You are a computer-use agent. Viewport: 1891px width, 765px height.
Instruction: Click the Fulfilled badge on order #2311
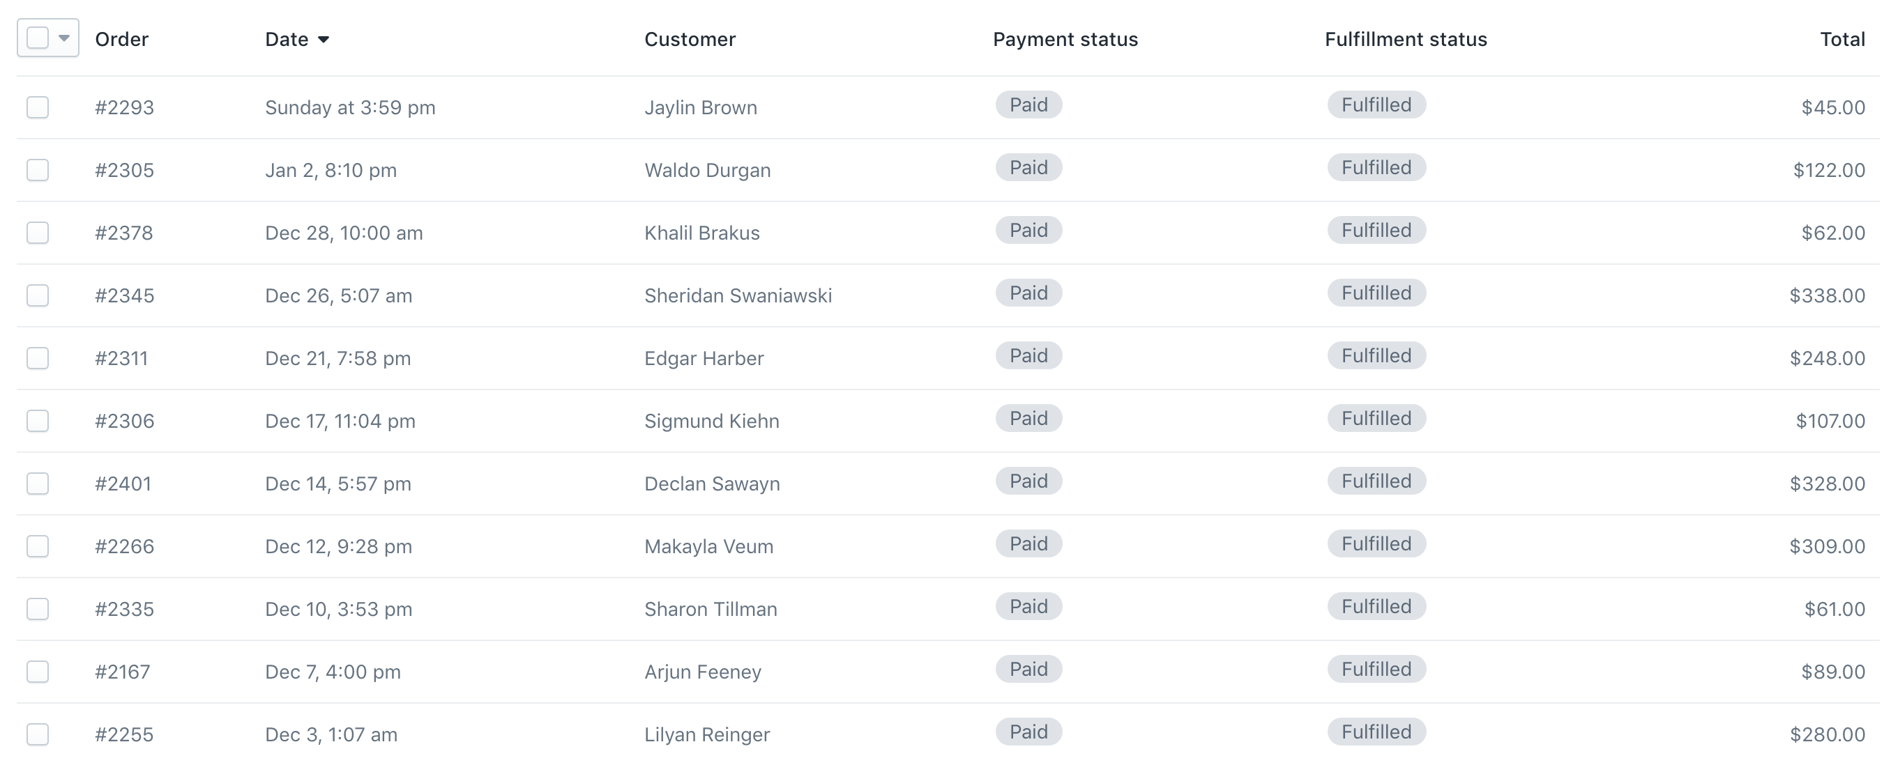pyautogui.click(x=1376, y=355)
